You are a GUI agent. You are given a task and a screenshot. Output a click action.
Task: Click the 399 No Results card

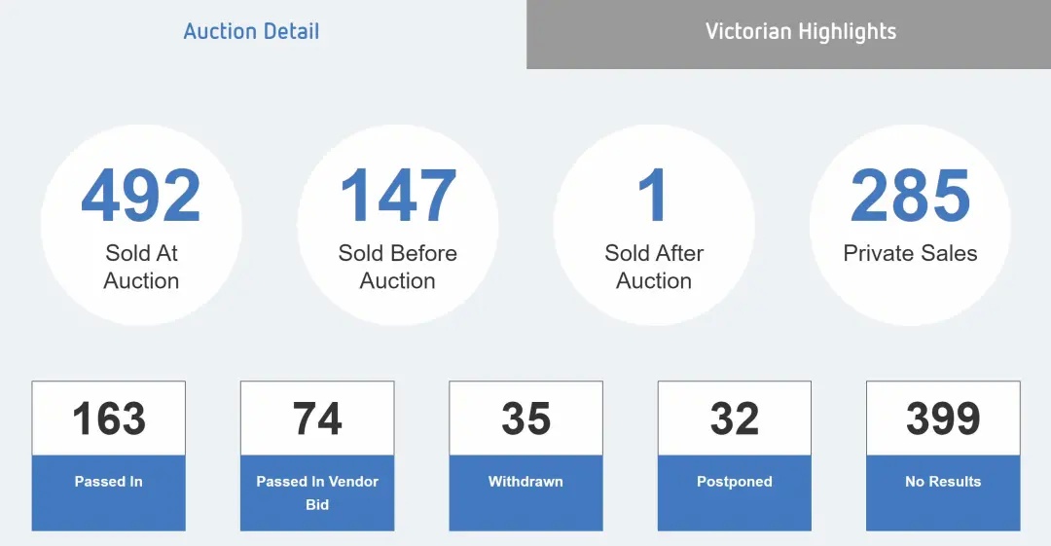[943, 456]
